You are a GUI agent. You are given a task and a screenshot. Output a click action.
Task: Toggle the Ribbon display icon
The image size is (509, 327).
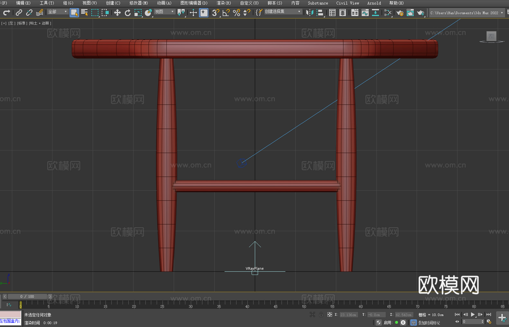click(355, 13)
